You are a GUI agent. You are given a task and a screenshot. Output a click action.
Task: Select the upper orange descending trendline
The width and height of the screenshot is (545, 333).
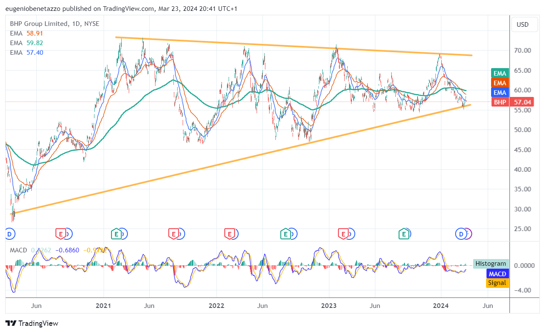point(294,46)
